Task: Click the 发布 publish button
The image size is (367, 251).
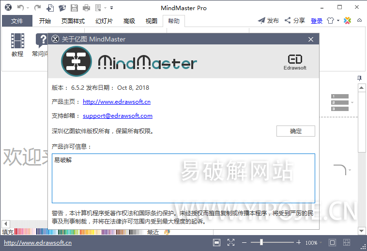Action: click(268, 21)
